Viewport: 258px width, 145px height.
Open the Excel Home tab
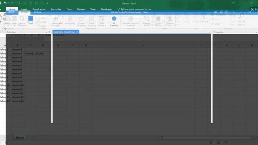tap(12, 9)
